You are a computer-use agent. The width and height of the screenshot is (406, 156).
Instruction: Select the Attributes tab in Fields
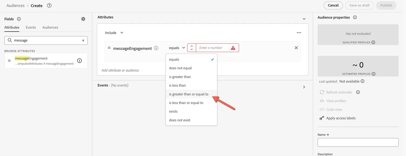12,27
